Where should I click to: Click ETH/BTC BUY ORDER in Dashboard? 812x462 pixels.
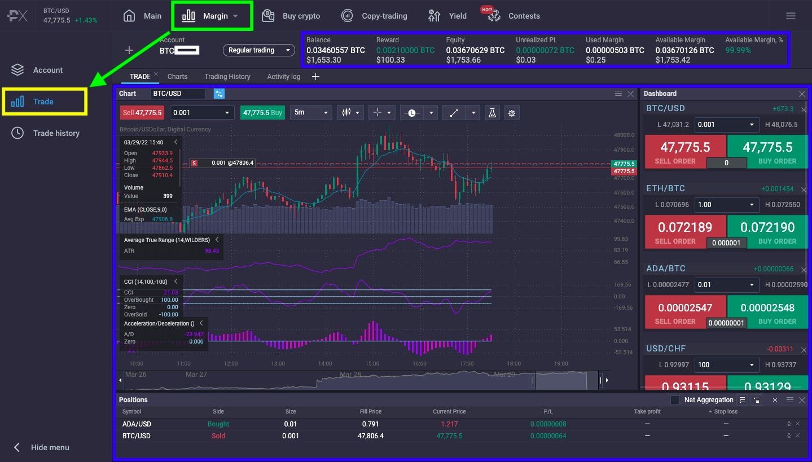pyautogui.click(x=767, y=232)
